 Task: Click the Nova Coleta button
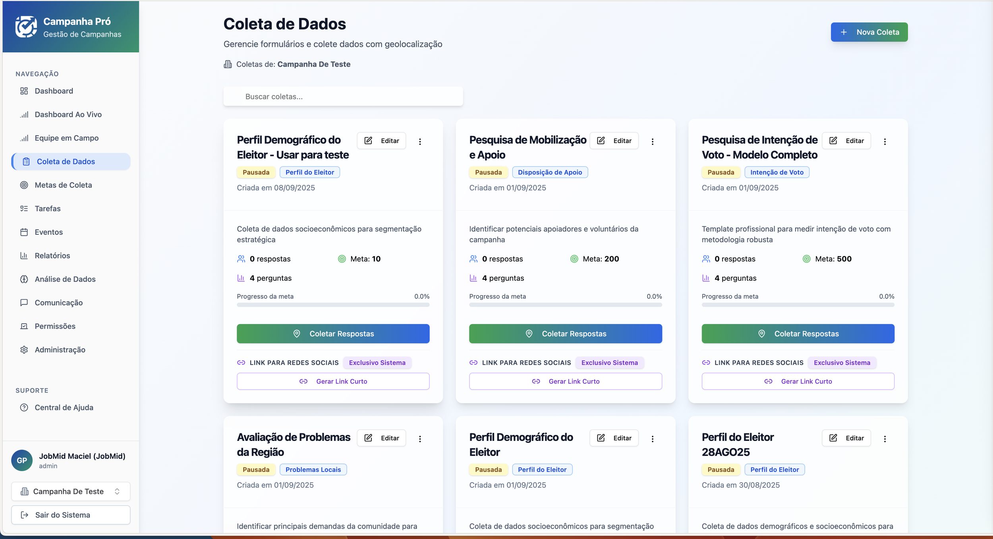click(869, 32)
